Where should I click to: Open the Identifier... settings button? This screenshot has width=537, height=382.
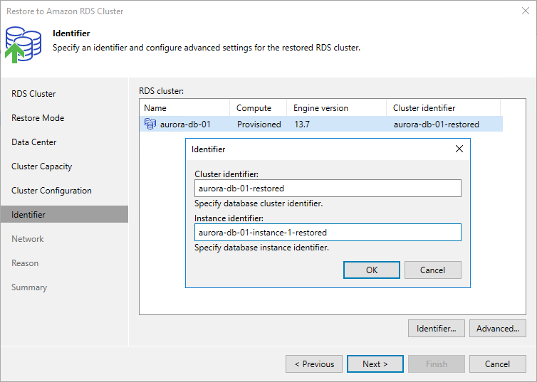click(x=436, y=329)
